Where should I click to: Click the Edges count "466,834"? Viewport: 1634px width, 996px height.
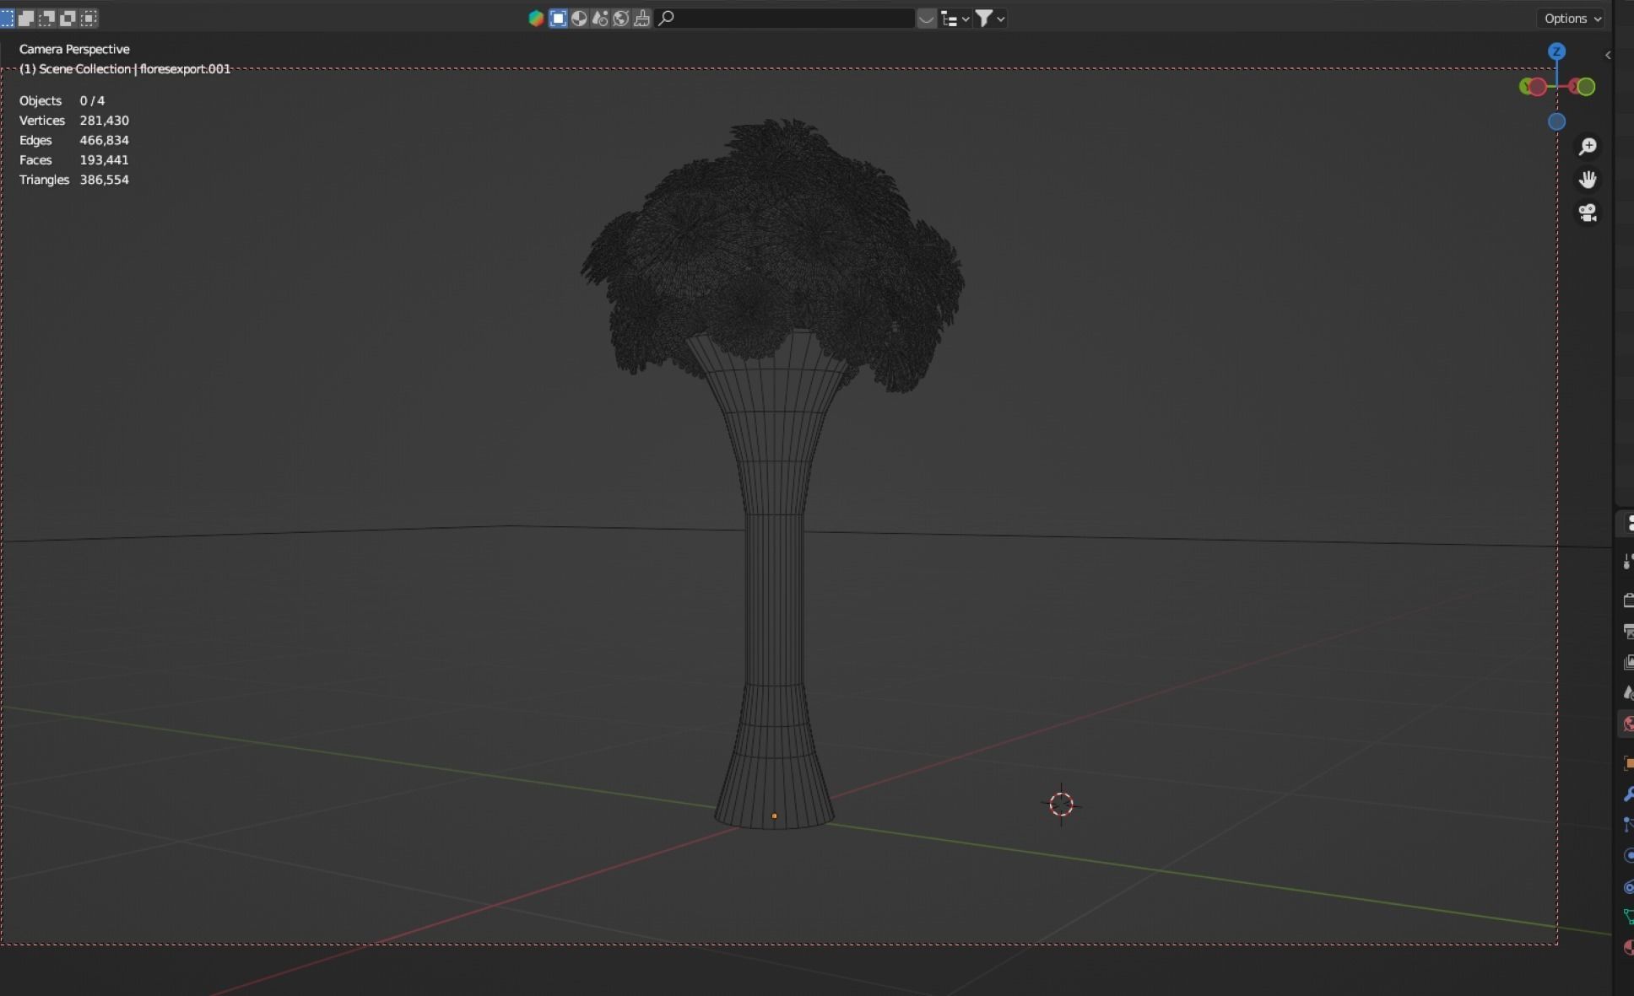(105, 140)
